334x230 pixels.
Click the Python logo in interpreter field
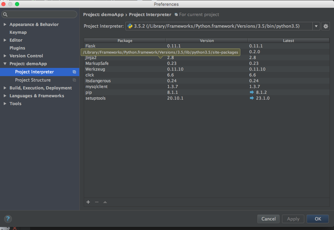(x=130, y=26)
